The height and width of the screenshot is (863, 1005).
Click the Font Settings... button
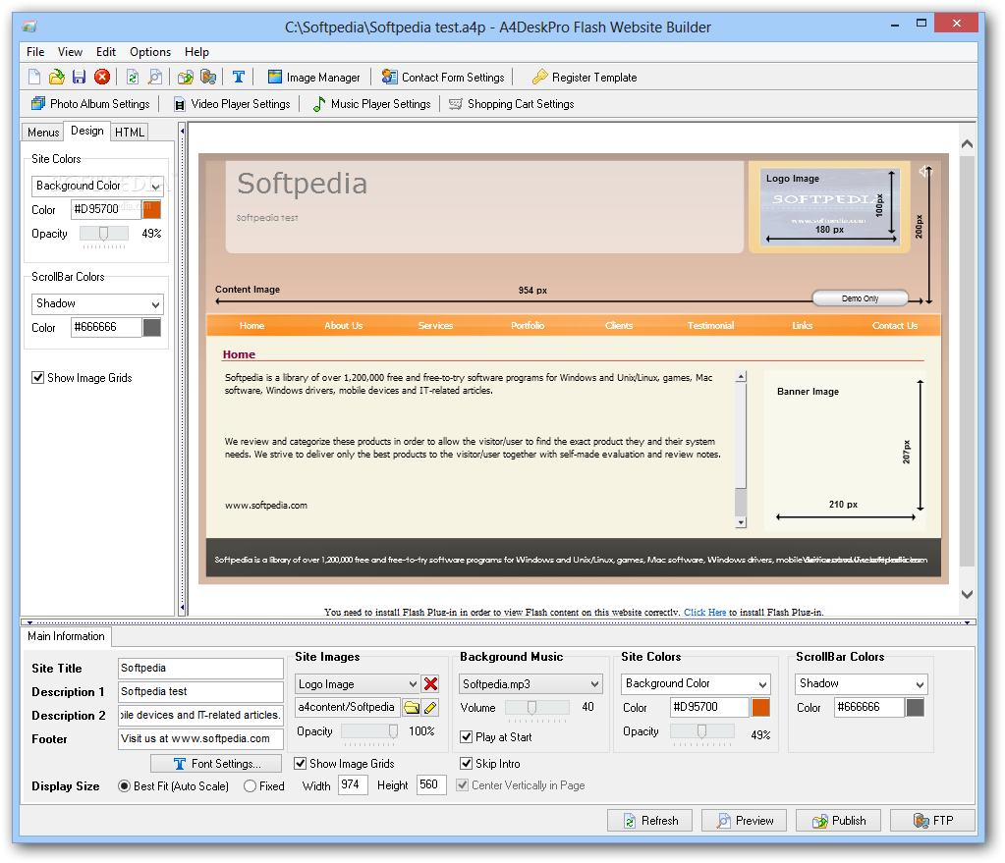click(x=216, y=764)
